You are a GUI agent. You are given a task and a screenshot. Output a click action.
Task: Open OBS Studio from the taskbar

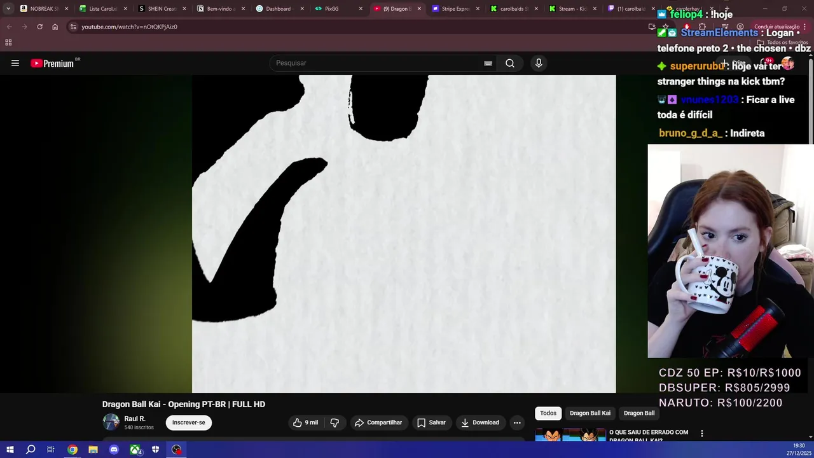point(177,450)
